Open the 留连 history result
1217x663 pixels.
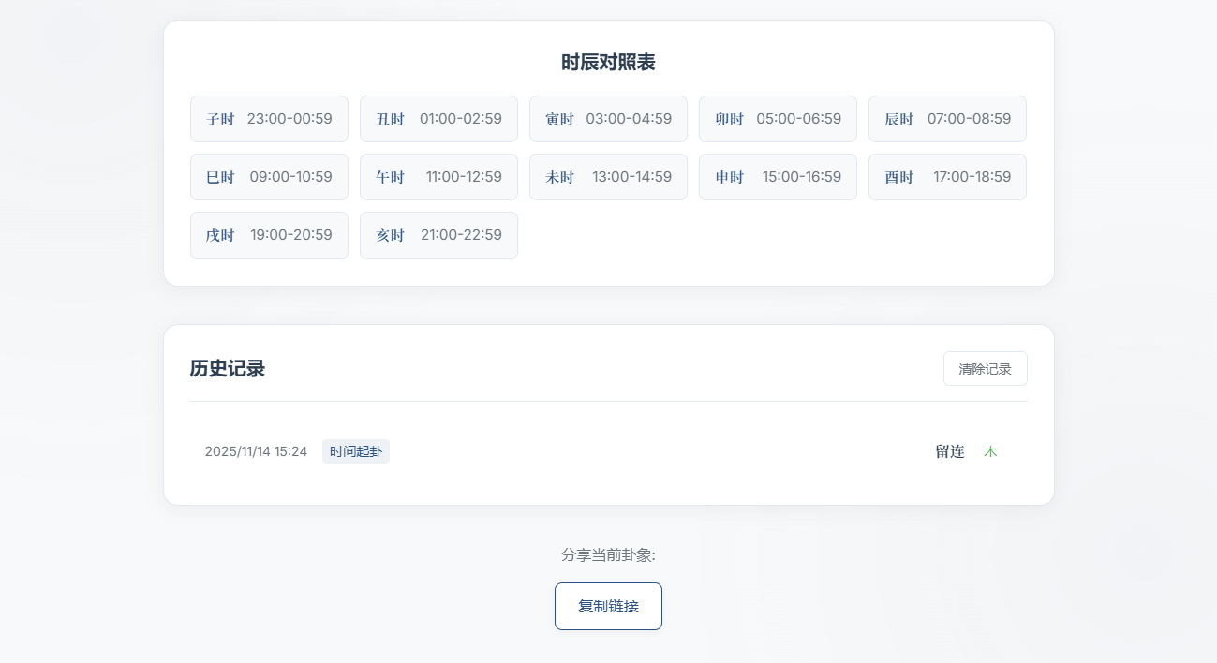(949, 451)
